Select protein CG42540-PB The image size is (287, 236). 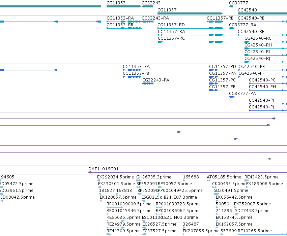(x=252, y=67)
